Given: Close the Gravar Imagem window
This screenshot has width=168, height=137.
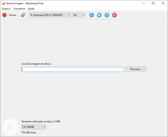Looking at the screenshot, I should point(163,3).
